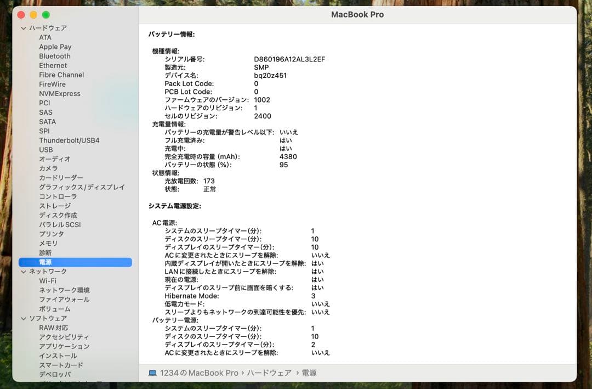Select Ethernet in the sidebar
This screenshot has width=592, height=389.
click(53, 65)
